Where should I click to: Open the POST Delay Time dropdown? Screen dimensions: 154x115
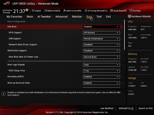pos(101,71)
